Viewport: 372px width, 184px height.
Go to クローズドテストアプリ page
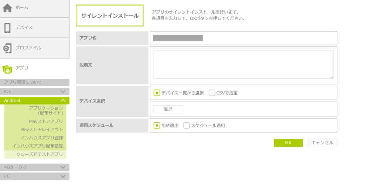coord(39,154)
